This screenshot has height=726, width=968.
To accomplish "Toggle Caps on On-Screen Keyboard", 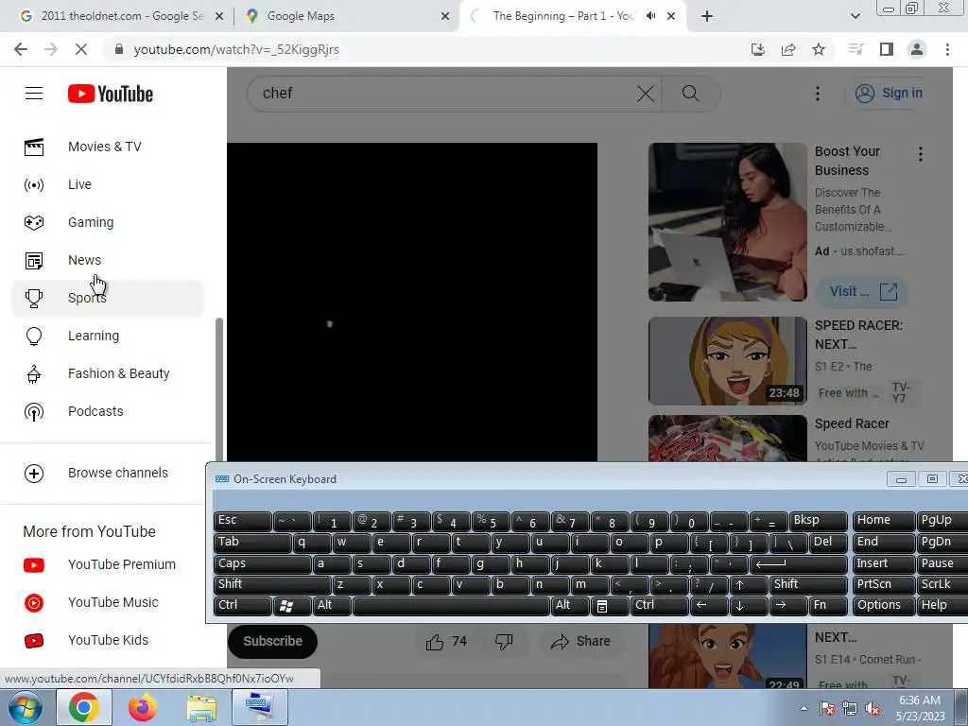I will click(x=263, y=563).
